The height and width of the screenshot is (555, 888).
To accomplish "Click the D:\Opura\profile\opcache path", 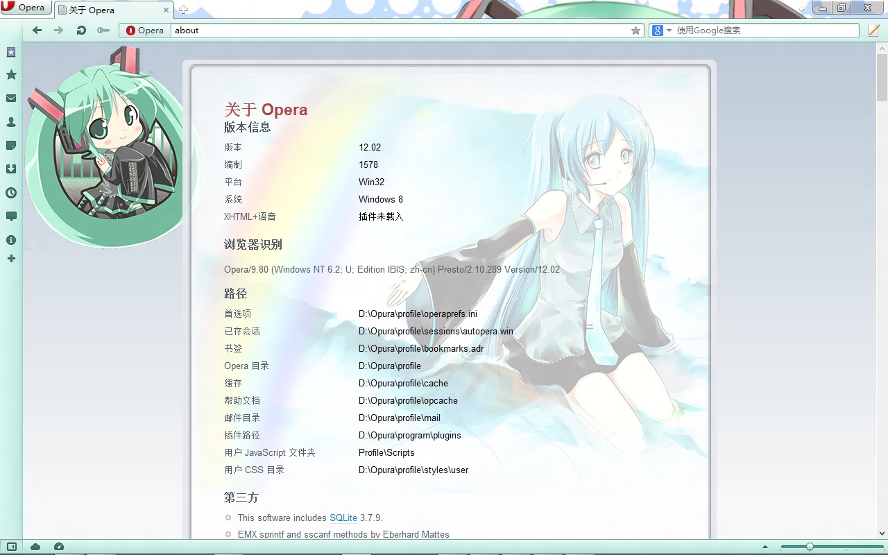I will pyautogui.click(x=408, y=400).
